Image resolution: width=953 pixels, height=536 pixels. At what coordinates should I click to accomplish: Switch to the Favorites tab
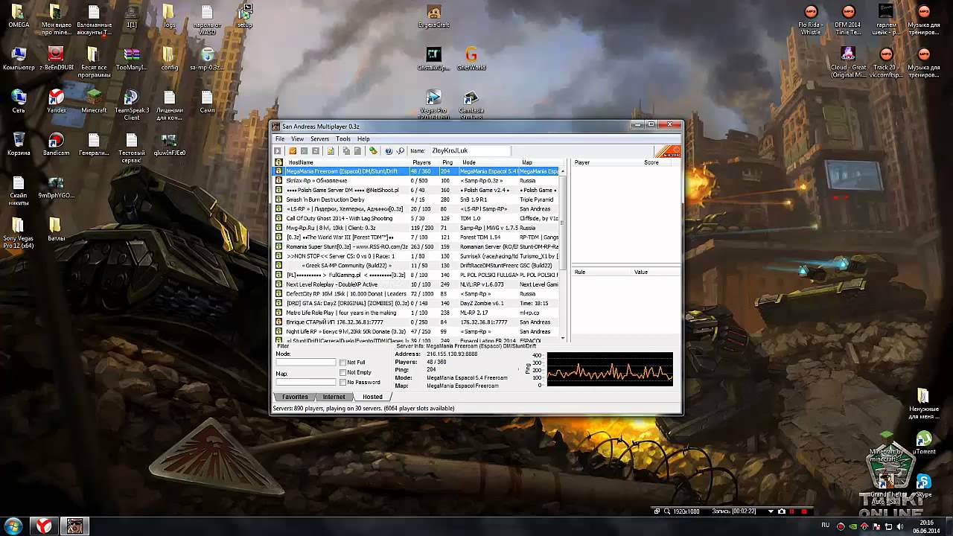295,397
